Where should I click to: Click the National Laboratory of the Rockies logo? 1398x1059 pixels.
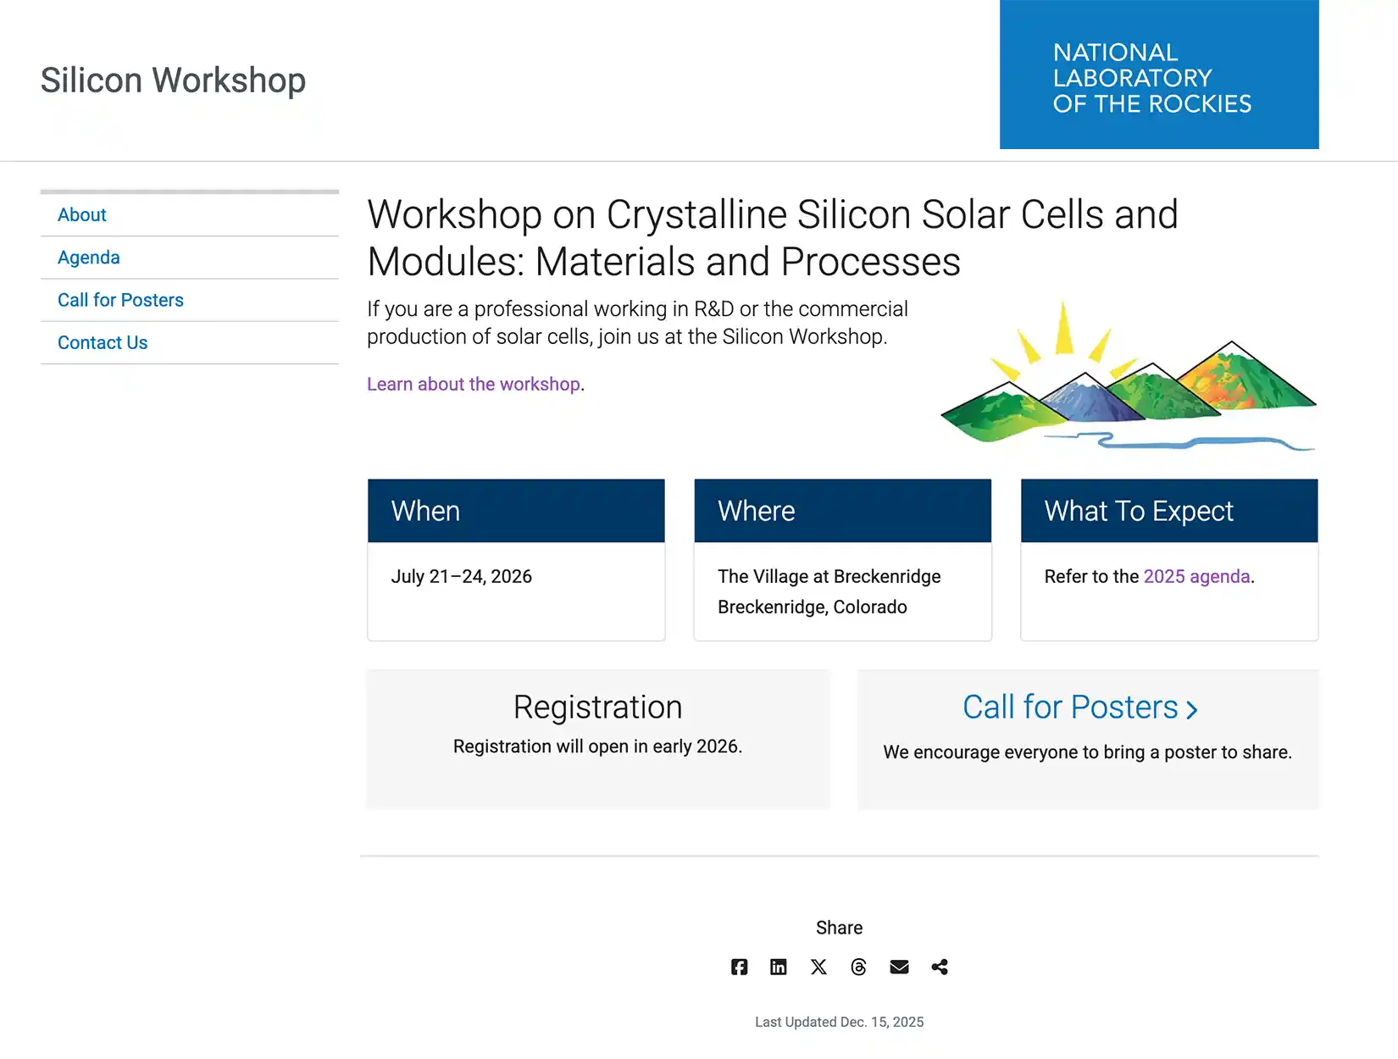[x=1158, y=75]
